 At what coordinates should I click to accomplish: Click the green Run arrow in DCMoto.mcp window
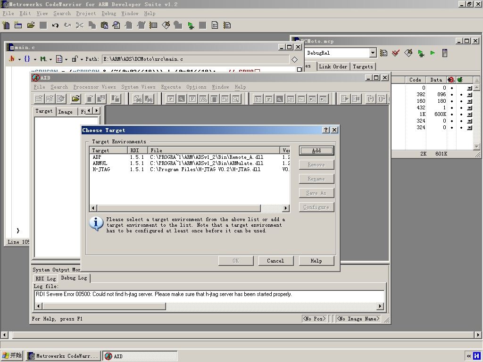[433, 53]
